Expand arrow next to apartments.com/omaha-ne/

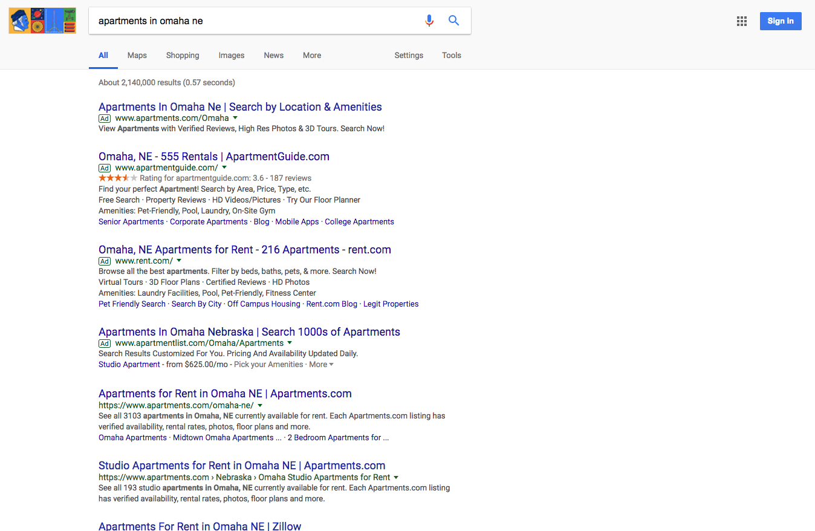(260, 405)
